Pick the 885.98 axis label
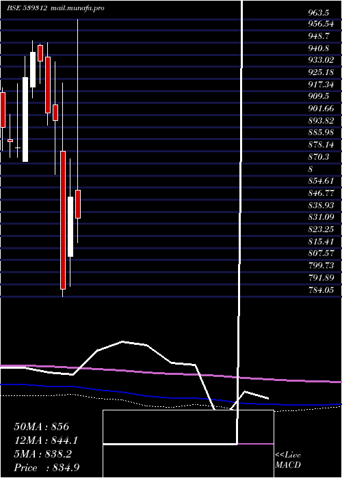Image resolution: width=342 pixels, height=478 pixels. click(321, 132)
